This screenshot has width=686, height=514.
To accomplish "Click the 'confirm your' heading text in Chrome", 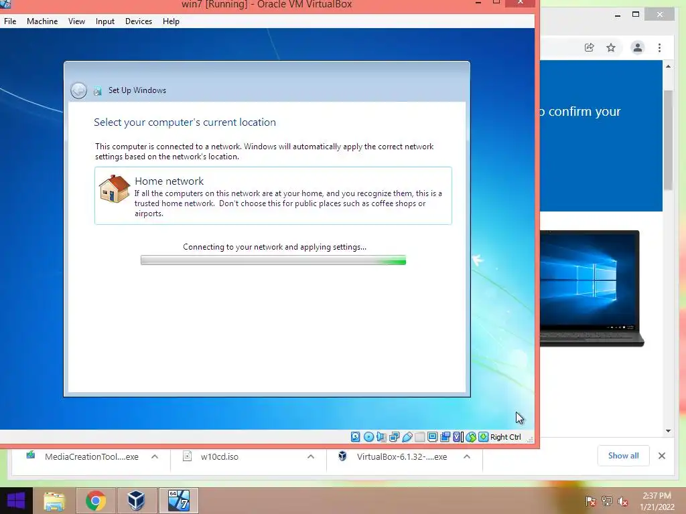I will 584,112.
